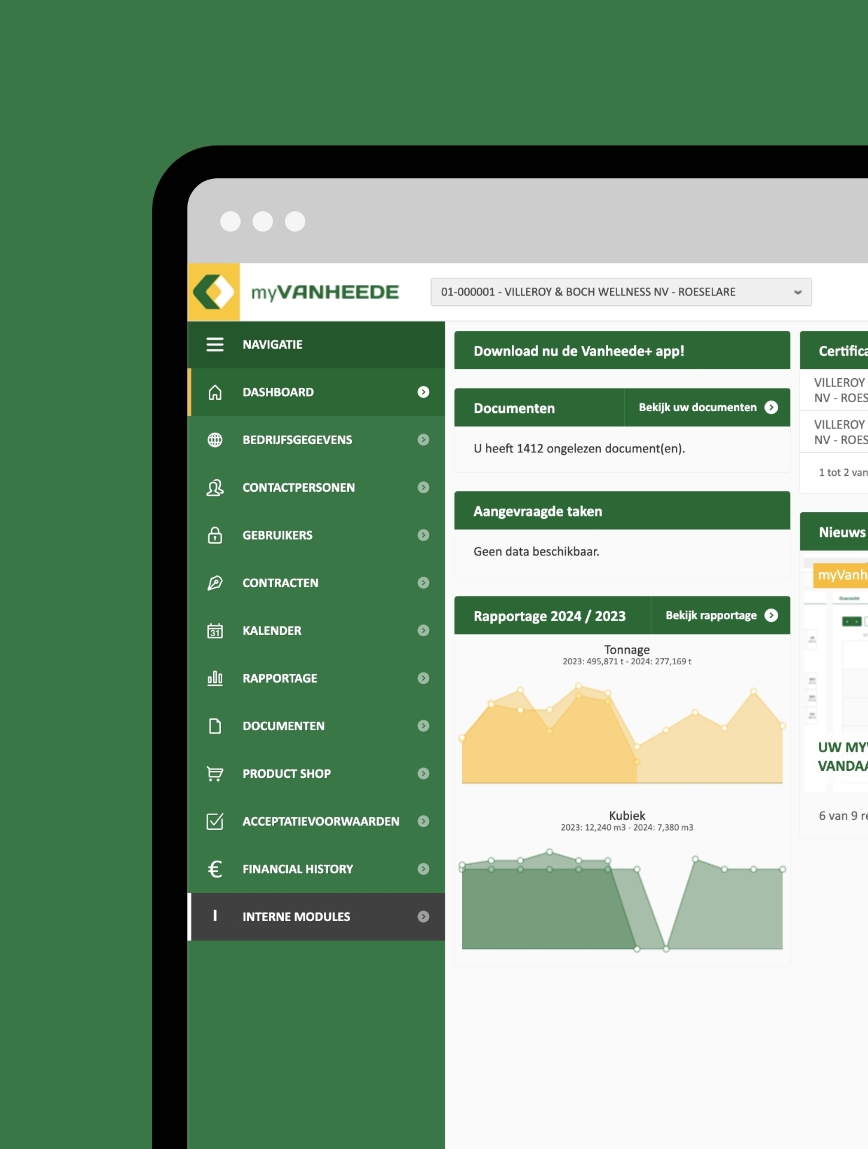868x1149 pixels.
Task: Click the Product Shop cart icon
Action: [215, 774]
